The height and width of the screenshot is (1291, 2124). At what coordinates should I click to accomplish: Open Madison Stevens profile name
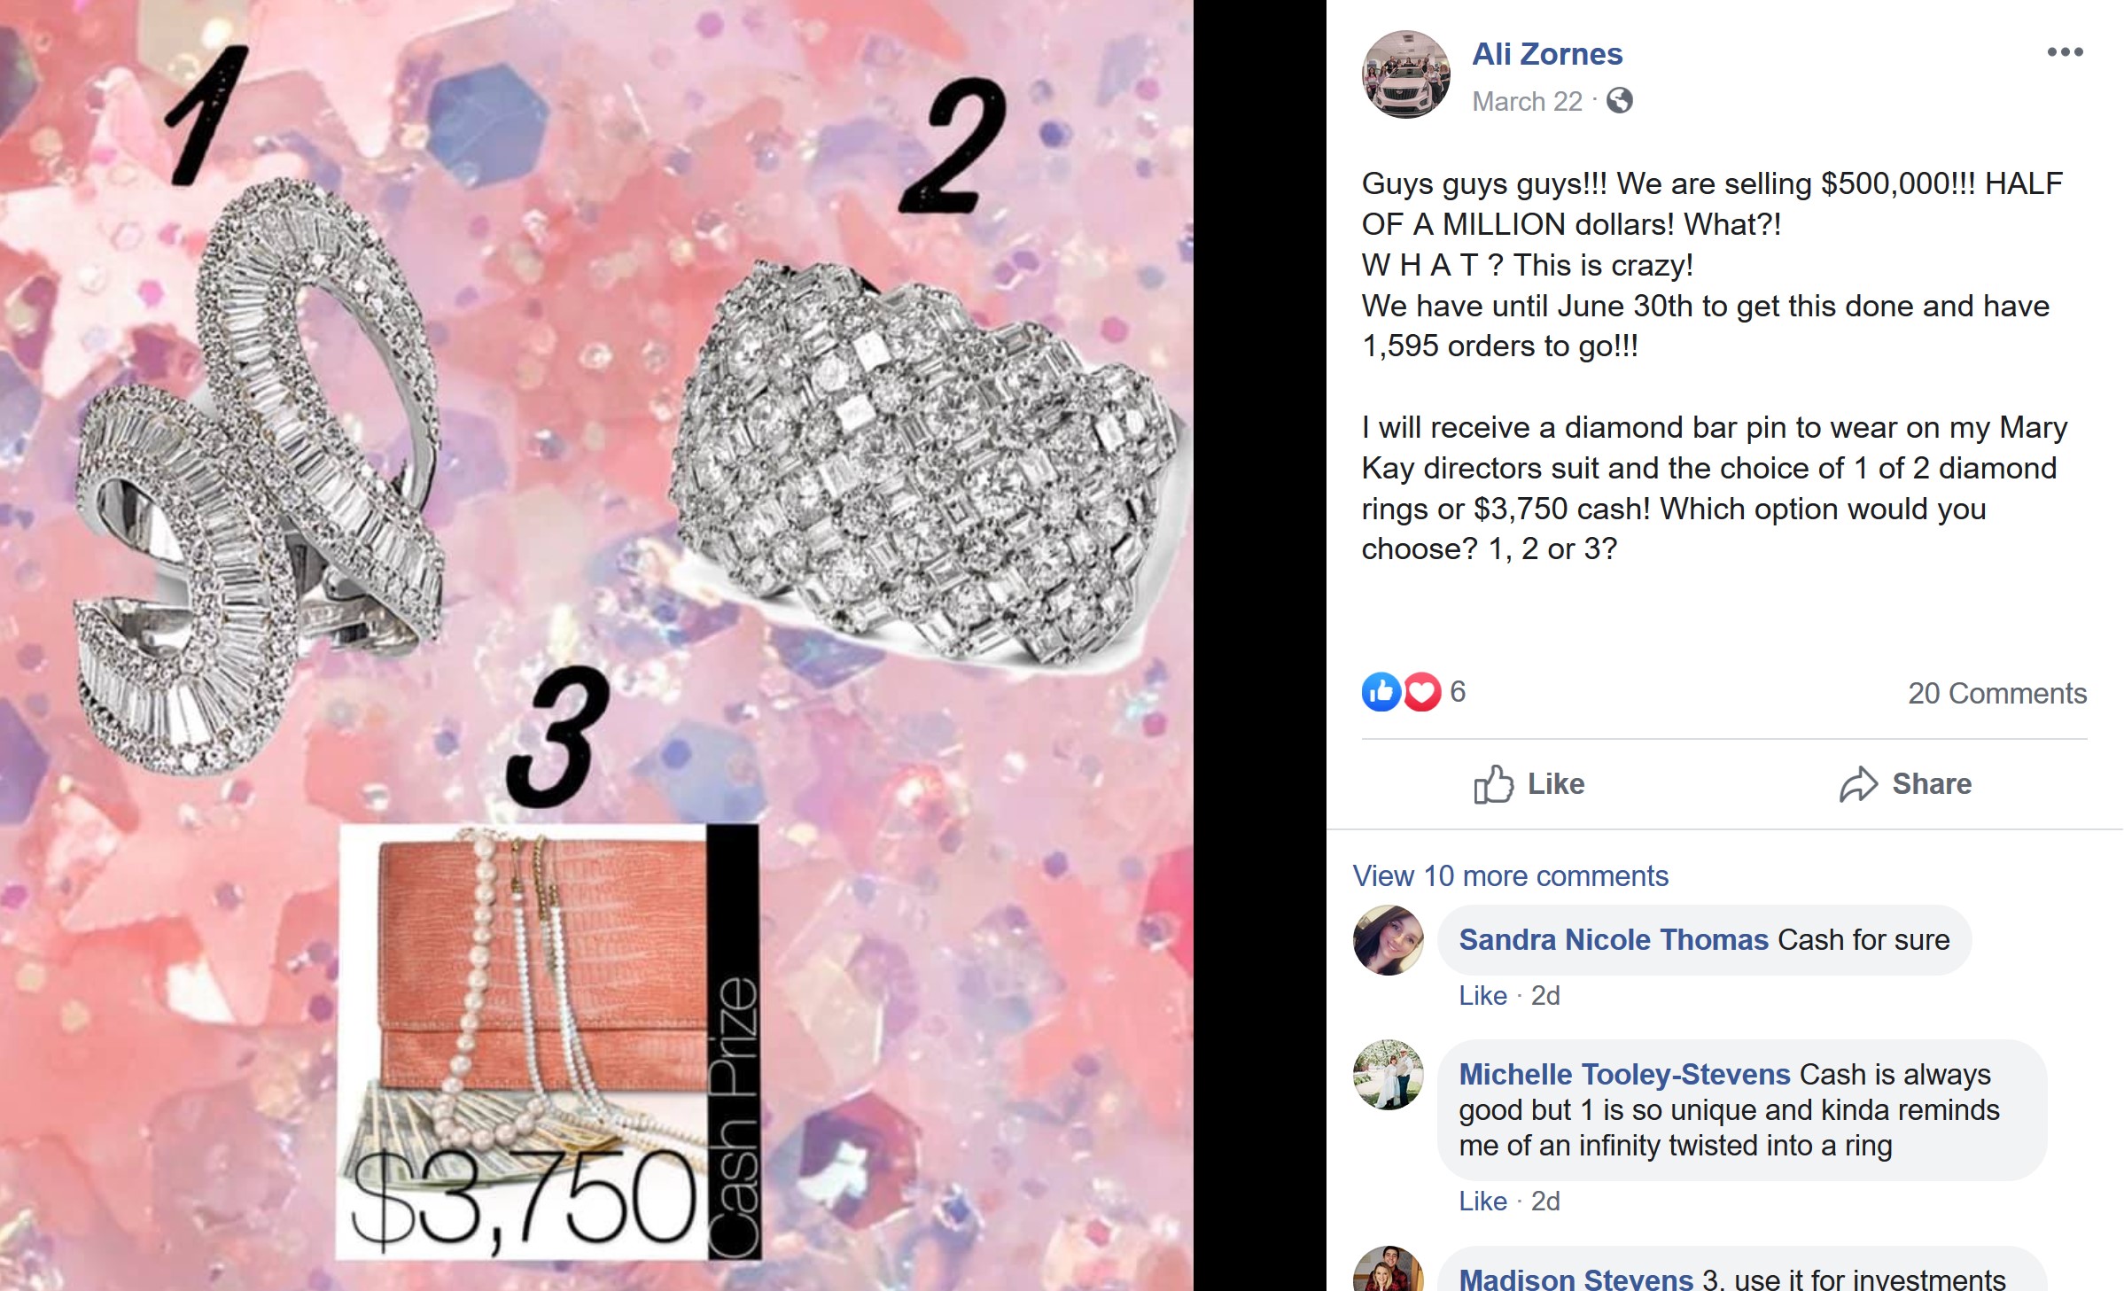(x=1576, y=1279)
